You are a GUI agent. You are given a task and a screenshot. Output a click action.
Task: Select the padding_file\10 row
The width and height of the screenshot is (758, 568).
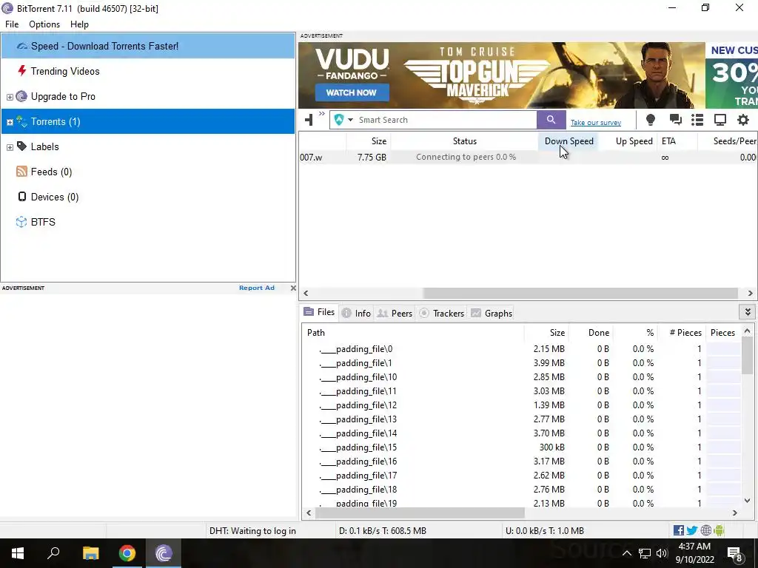pyautogui.click(x=521, y=376)
